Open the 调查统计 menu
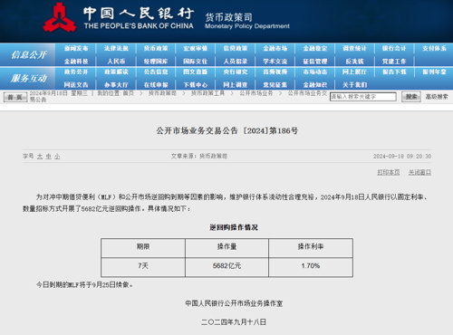 354,48
